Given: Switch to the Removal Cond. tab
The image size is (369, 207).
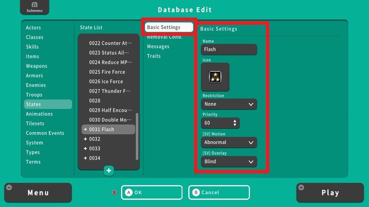Looking at the screenshot, I should point(165,37).
